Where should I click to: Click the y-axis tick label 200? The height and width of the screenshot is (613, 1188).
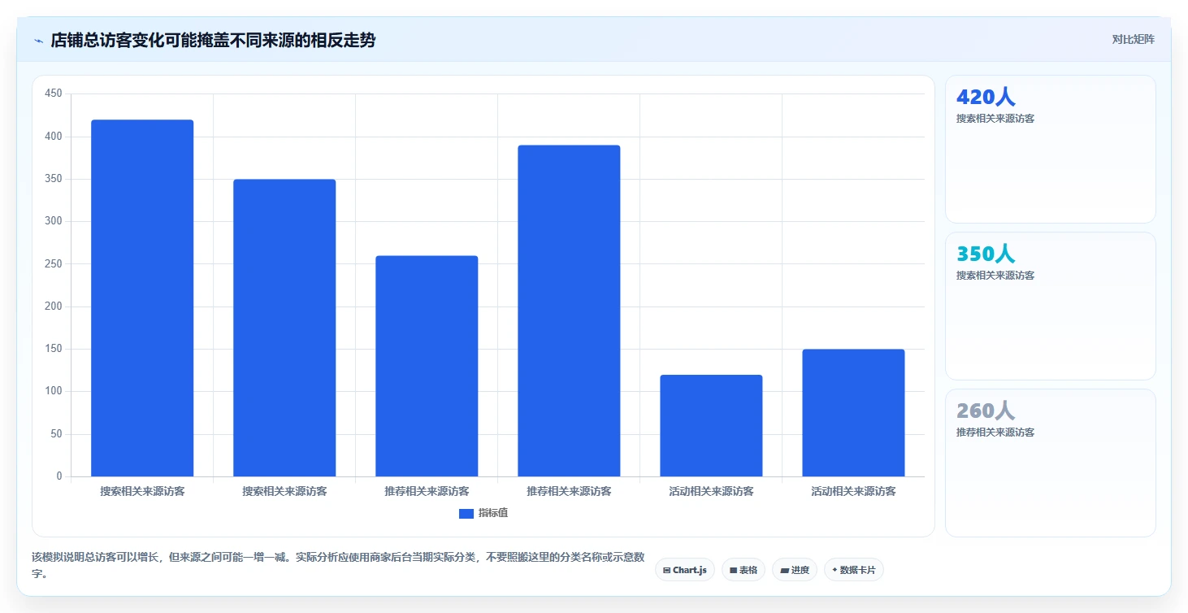54,306
